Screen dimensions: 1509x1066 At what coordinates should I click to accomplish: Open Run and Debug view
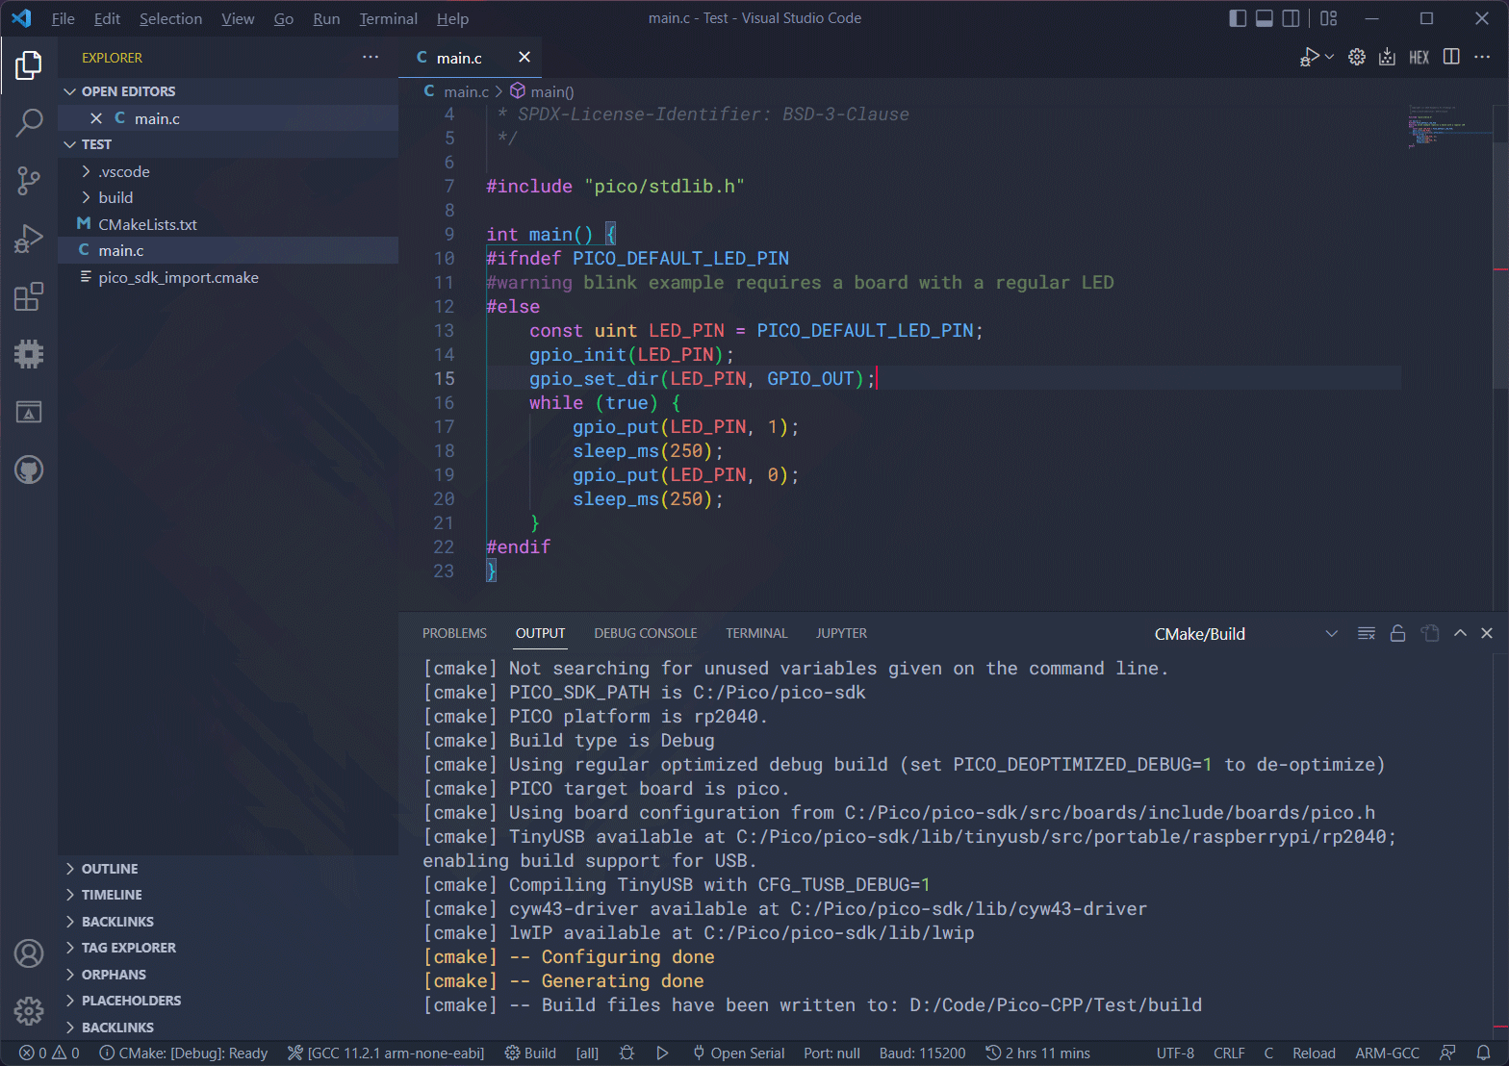click(x=29, y=239)
